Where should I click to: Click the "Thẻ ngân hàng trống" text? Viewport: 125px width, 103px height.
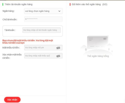coord(98,56)
